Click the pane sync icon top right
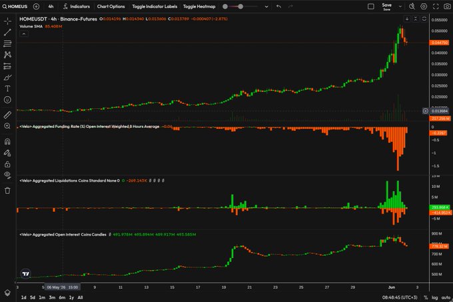 click(x=424, y=19)
